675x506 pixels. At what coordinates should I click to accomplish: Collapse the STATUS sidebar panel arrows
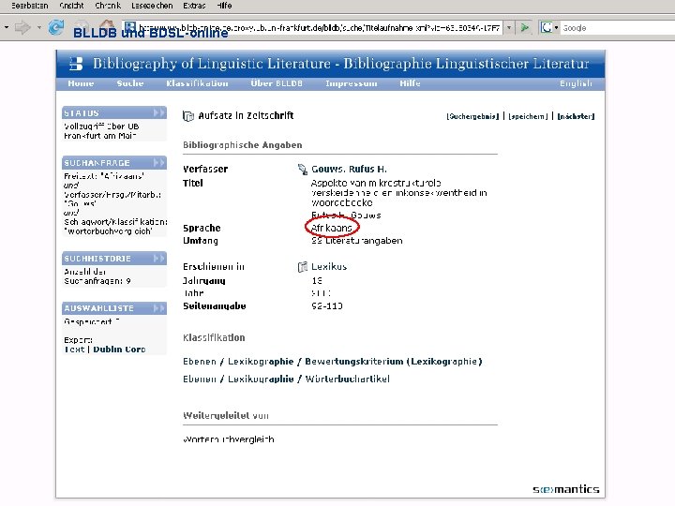click(x=158, y=112)
